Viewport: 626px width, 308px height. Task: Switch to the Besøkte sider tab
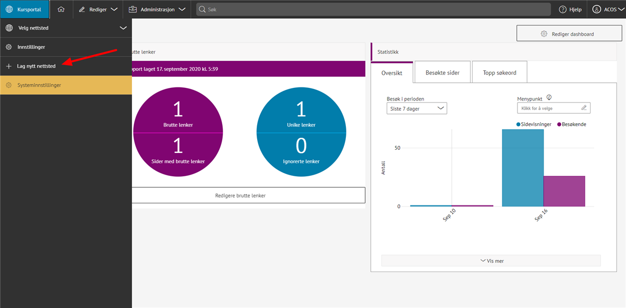pos(442,72)
